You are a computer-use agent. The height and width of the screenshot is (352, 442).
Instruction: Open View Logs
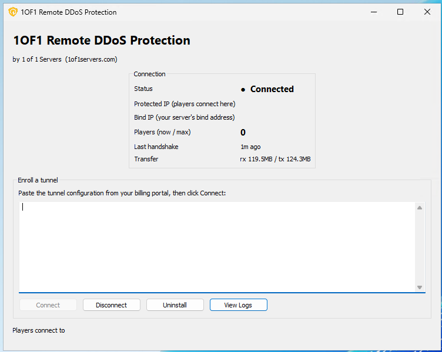[238, 304]
